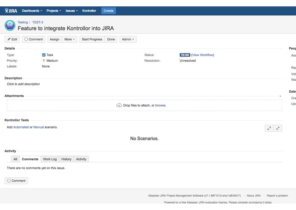Switch to the History tab
This screenshot has height=210, width=296.
[66, 159]
